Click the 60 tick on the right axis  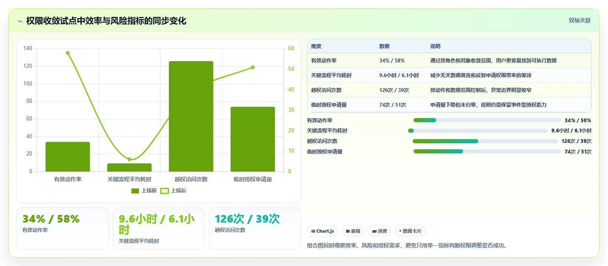pos(291,48)
